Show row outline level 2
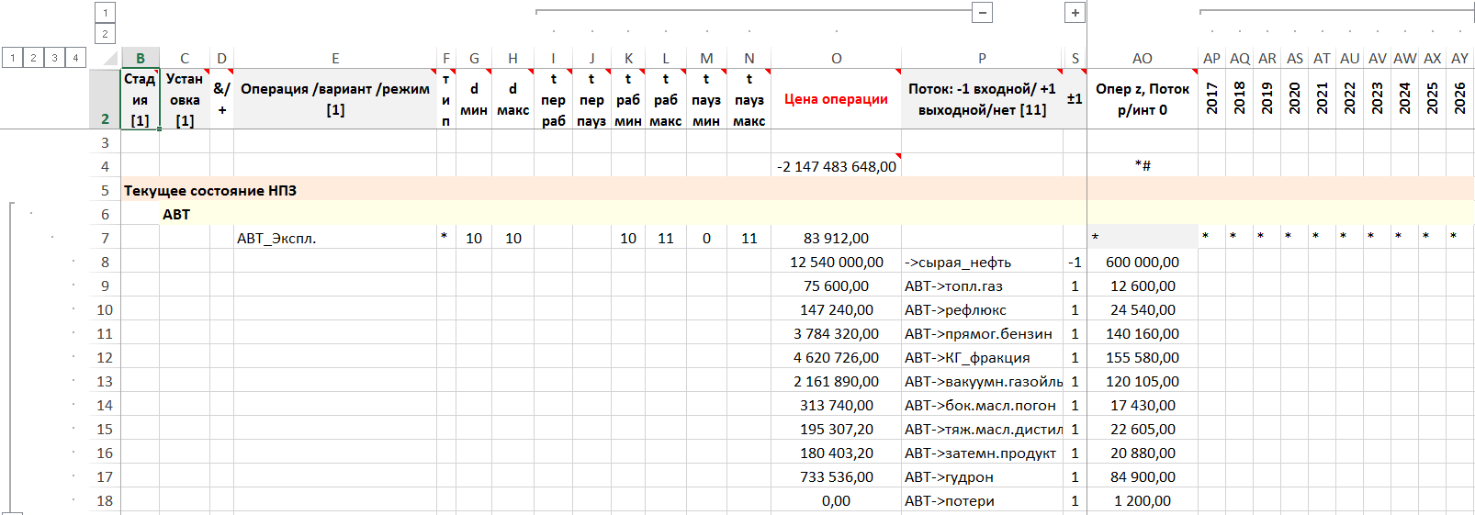Image resolution: width=1475 pixels, height=515 pixels. tap(34, 58)
